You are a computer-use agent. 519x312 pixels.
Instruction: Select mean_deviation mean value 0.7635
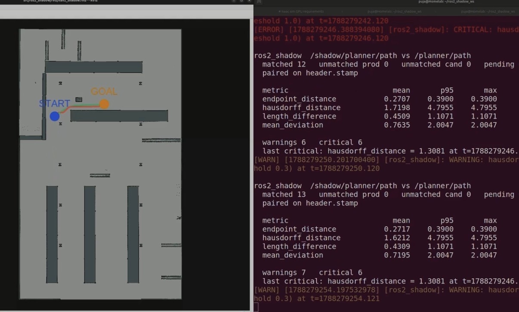click(x=397, y=125)
